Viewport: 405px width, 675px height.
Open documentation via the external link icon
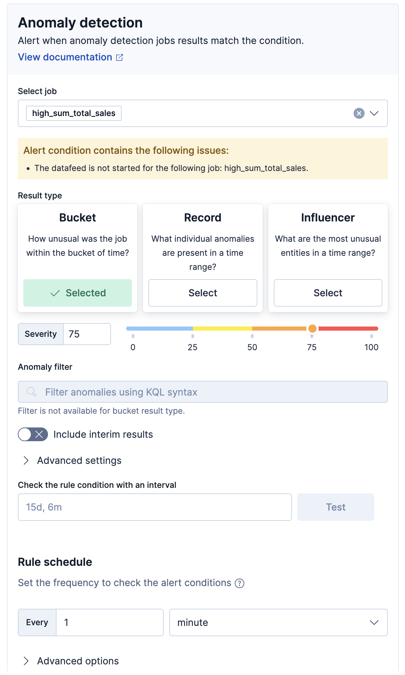point(120,57)
